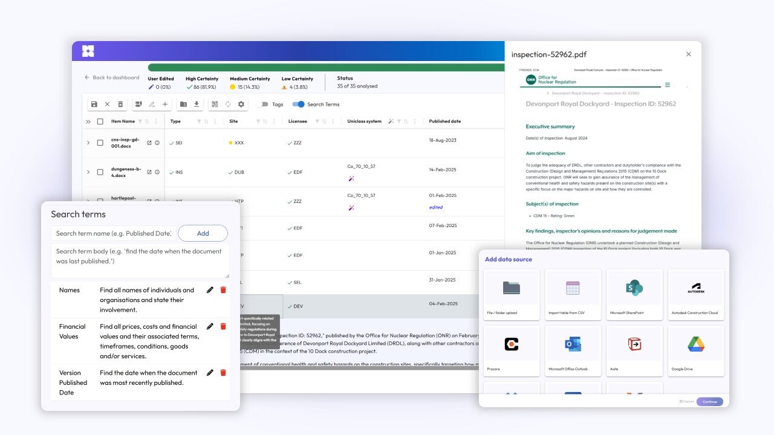Click the plus icon to add a column
Image resolution: width=774 pixels, height=435 pixels.
coord(165,105)
